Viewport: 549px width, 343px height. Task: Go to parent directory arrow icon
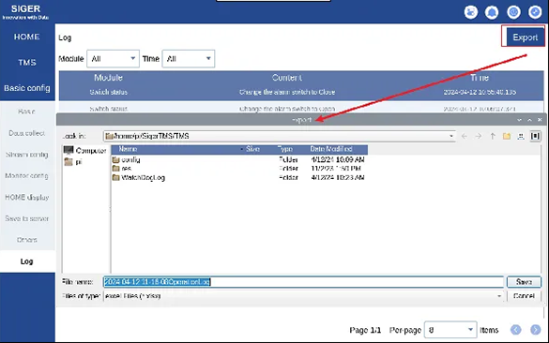point(493,136)
